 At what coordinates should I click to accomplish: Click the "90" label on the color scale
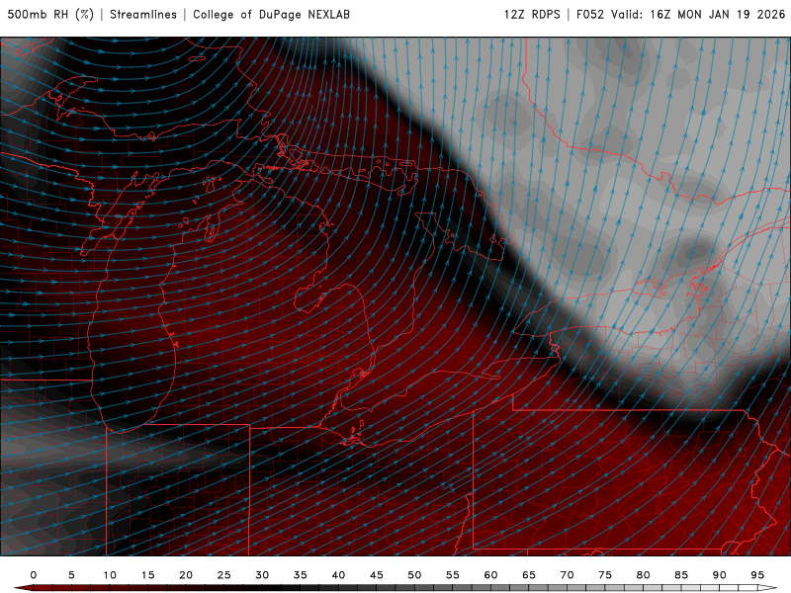(720, 575)
